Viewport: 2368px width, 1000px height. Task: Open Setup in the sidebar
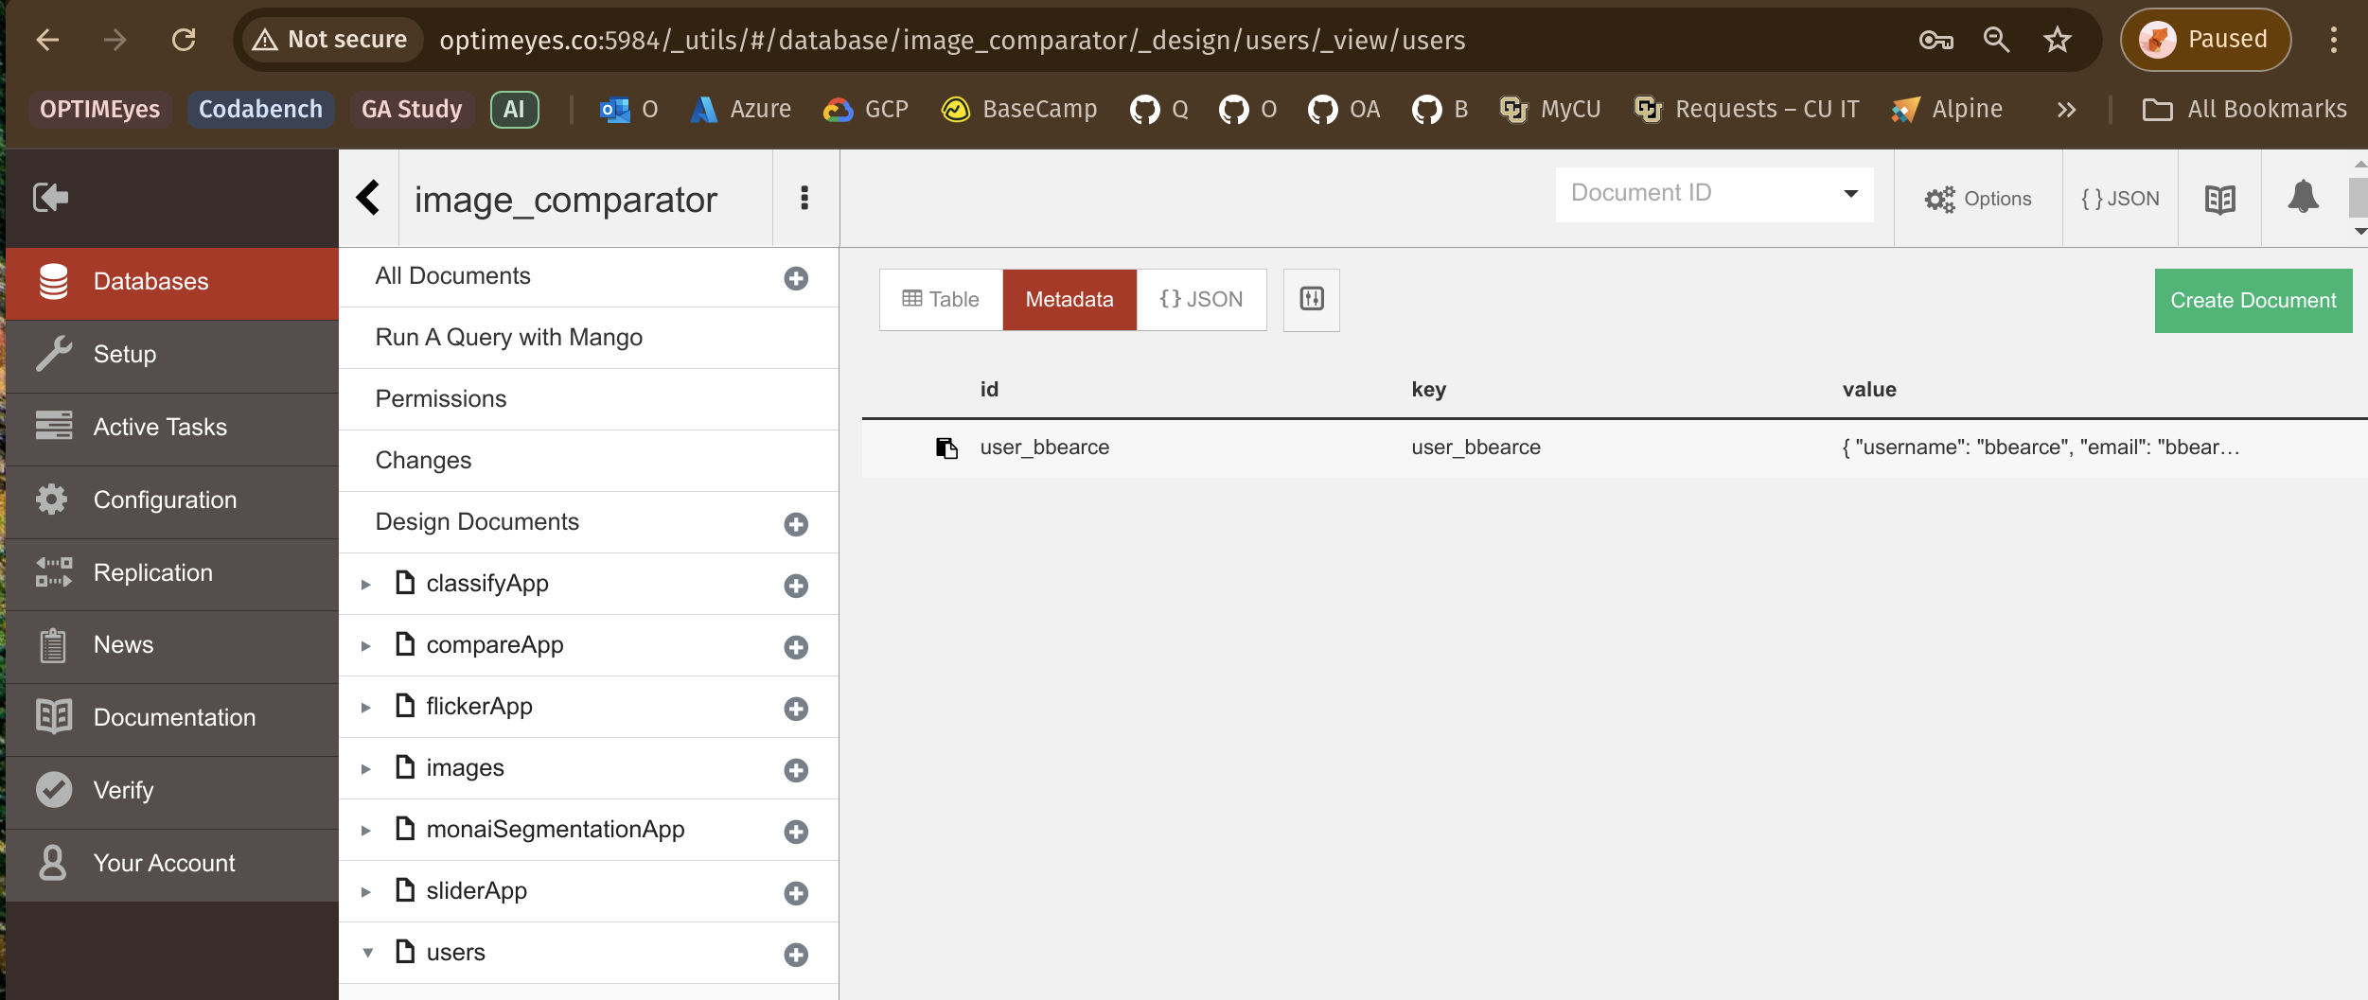click(x=172, y=356)
